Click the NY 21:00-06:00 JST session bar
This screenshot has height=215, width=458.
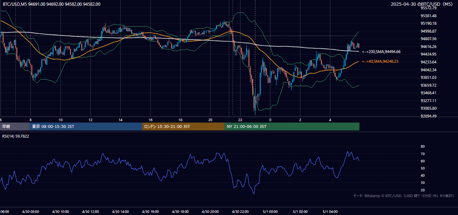point(292,126)
